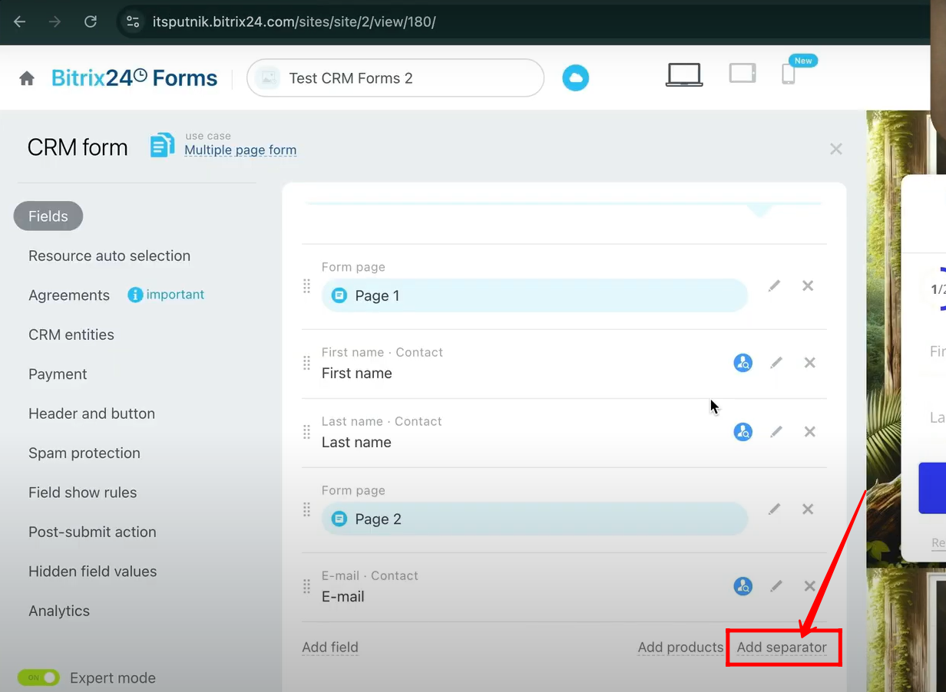
Task: Go to the home icon beside Bitrix24
Action: point(27,78)
